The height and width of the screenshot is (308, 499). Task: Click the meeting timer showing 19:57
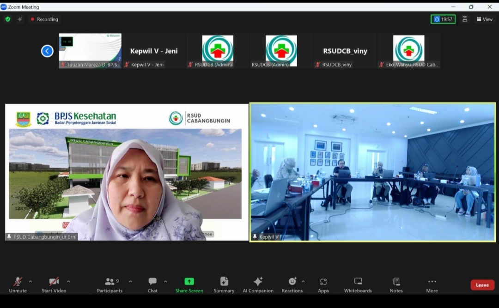click(443, 19)
